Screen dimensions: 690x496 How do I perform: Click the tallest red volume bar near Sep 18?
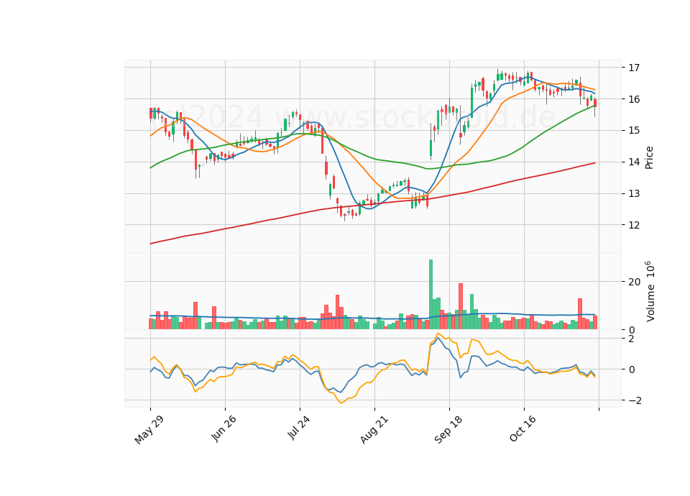461,306
